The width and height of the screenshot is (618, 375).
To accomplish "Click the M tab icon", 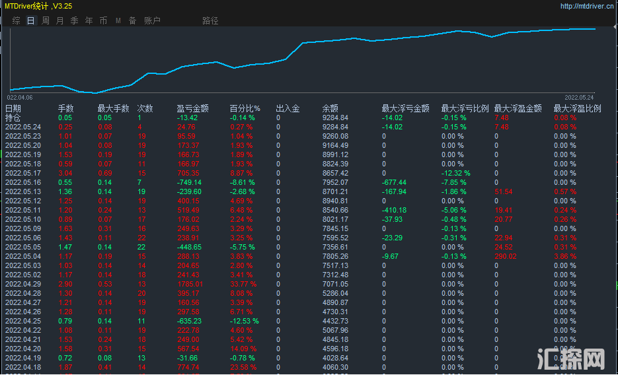I will coord(118,20).
